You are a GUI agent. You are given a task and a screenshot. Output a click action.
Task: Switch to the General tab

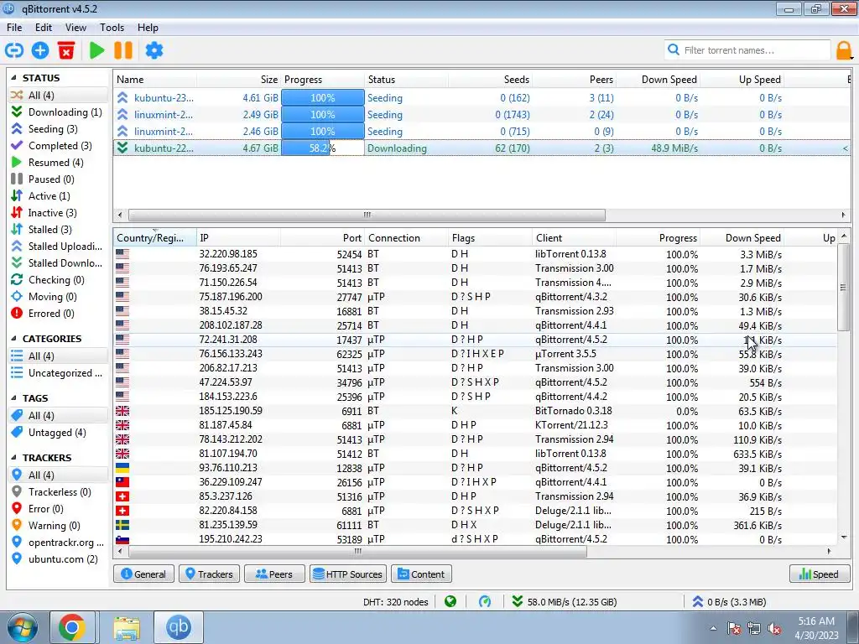point(143,574)
